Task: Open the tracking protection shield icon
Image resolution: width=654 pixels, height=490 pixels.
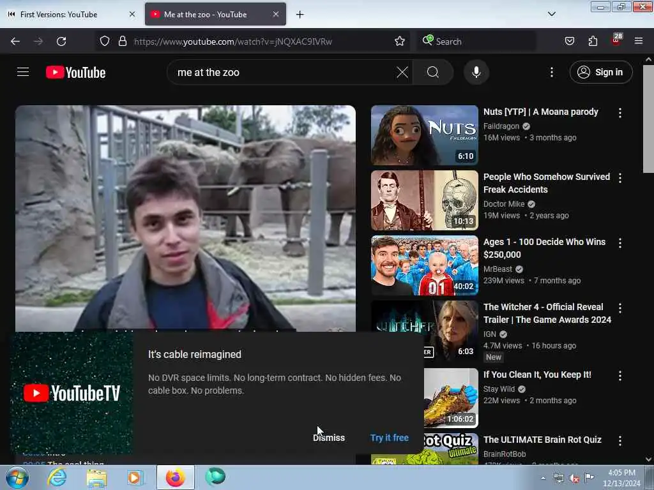Action: tap(105, 41)
